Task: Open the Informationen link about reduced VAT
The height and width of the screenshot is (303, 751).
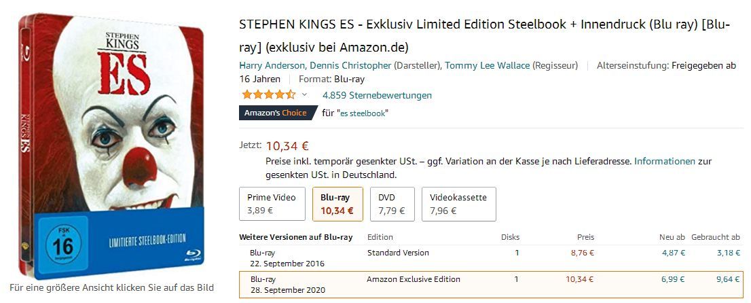Action: click(x=665, y=162)
